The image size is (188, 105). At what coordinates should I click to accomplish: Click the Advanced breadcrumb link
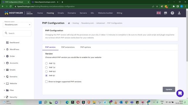click(x=100, y=23)
